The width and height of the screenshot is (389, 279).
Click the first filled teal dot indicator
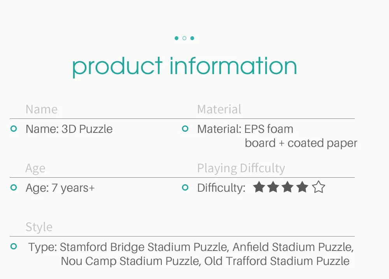[x=176, y=38]
